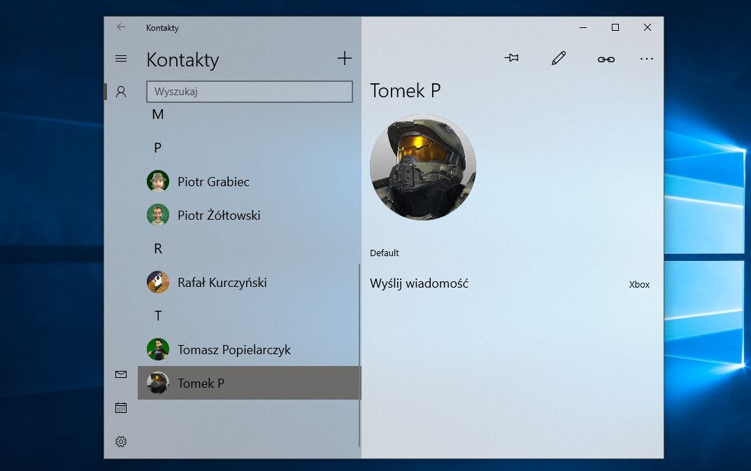
Task: Jump to letter R group header
Action: coord(157,248)
